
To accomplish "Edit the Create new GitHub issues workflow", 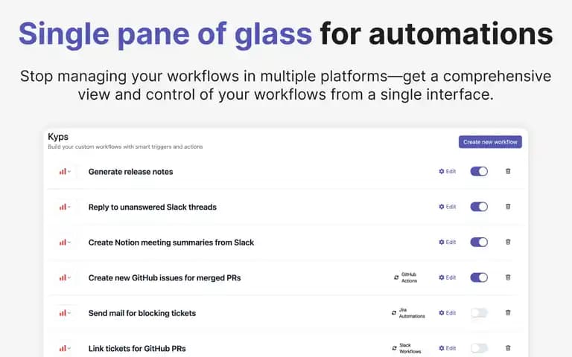I will click(447, 277).
